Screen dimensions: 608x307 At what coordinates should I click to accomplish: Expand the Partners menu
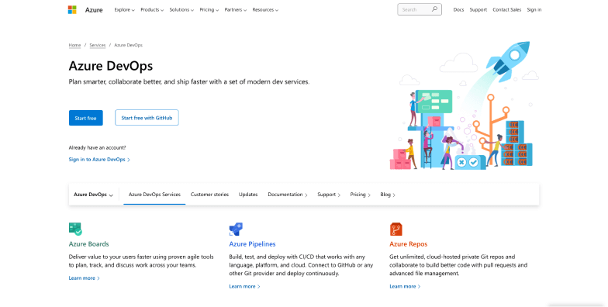click(x=236, y=9)
